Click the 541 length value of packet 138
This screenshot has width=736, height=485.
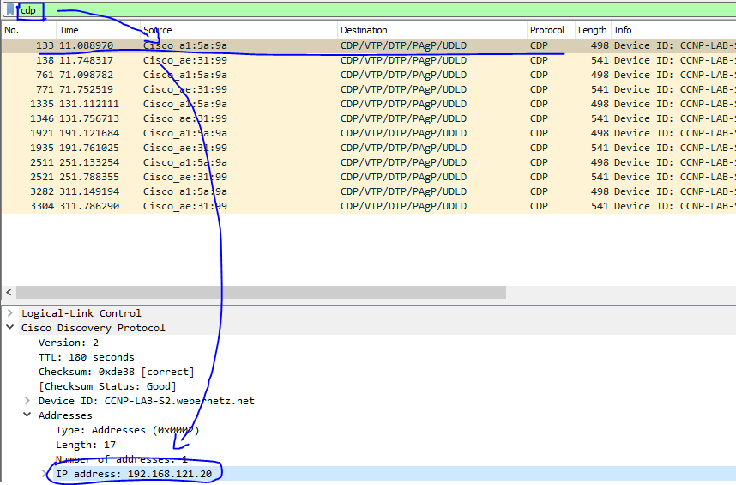[x=600, y=60]
